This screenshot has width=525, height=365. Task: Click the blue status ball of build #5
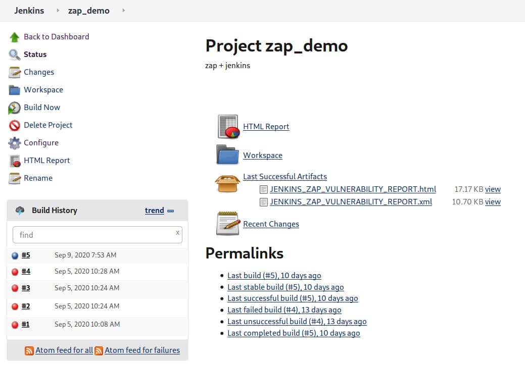pos(15,255)
